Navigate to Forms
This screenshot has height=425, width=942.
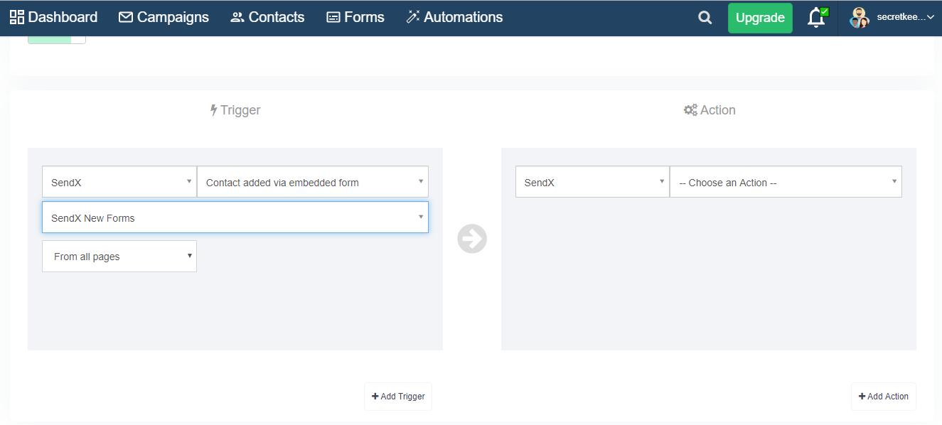tap(355, 17)
